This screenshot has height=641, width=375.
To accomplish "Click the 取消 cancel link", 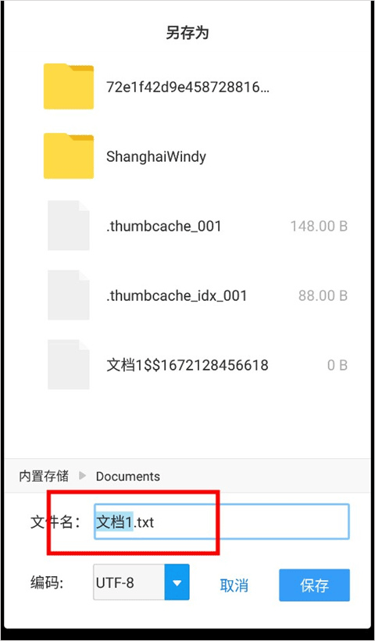I will pos(234,585).
